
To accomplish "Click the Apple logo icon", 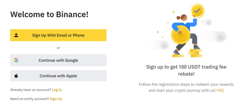I will coord(16,76).
